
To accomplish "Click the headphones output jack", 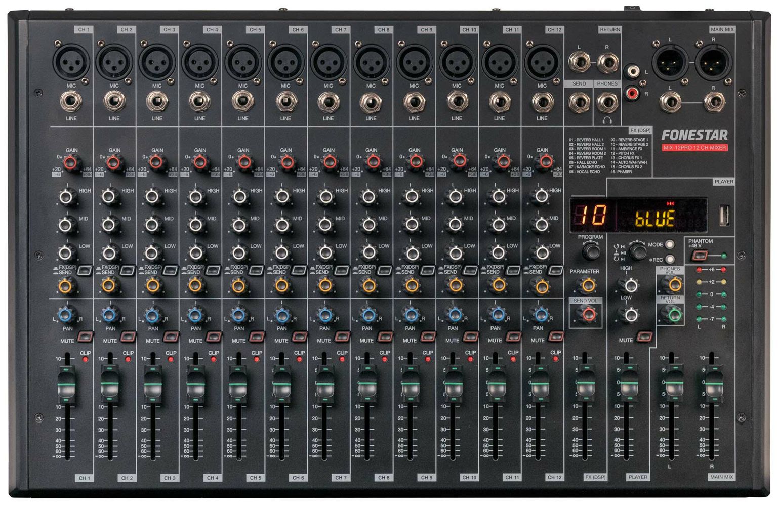I will pos(607,103).
